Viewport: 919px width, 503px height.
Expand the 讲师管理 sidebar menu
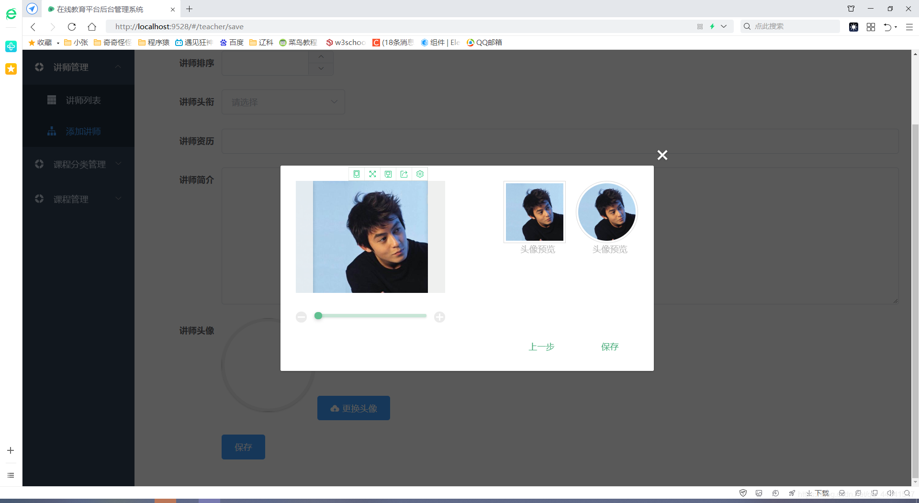(x=78, y=67)
